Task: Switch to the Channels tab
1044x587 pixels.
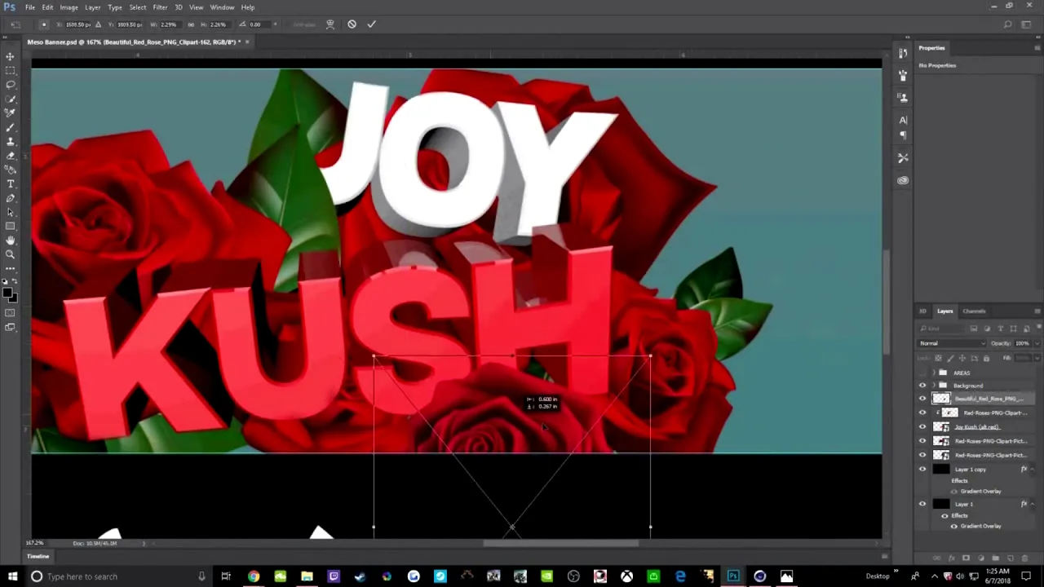Action: 974,311
